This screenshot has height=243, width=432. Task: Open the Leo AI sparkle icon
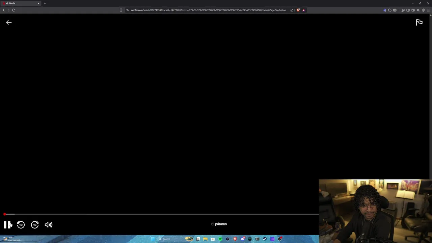[x=418, y=10]
